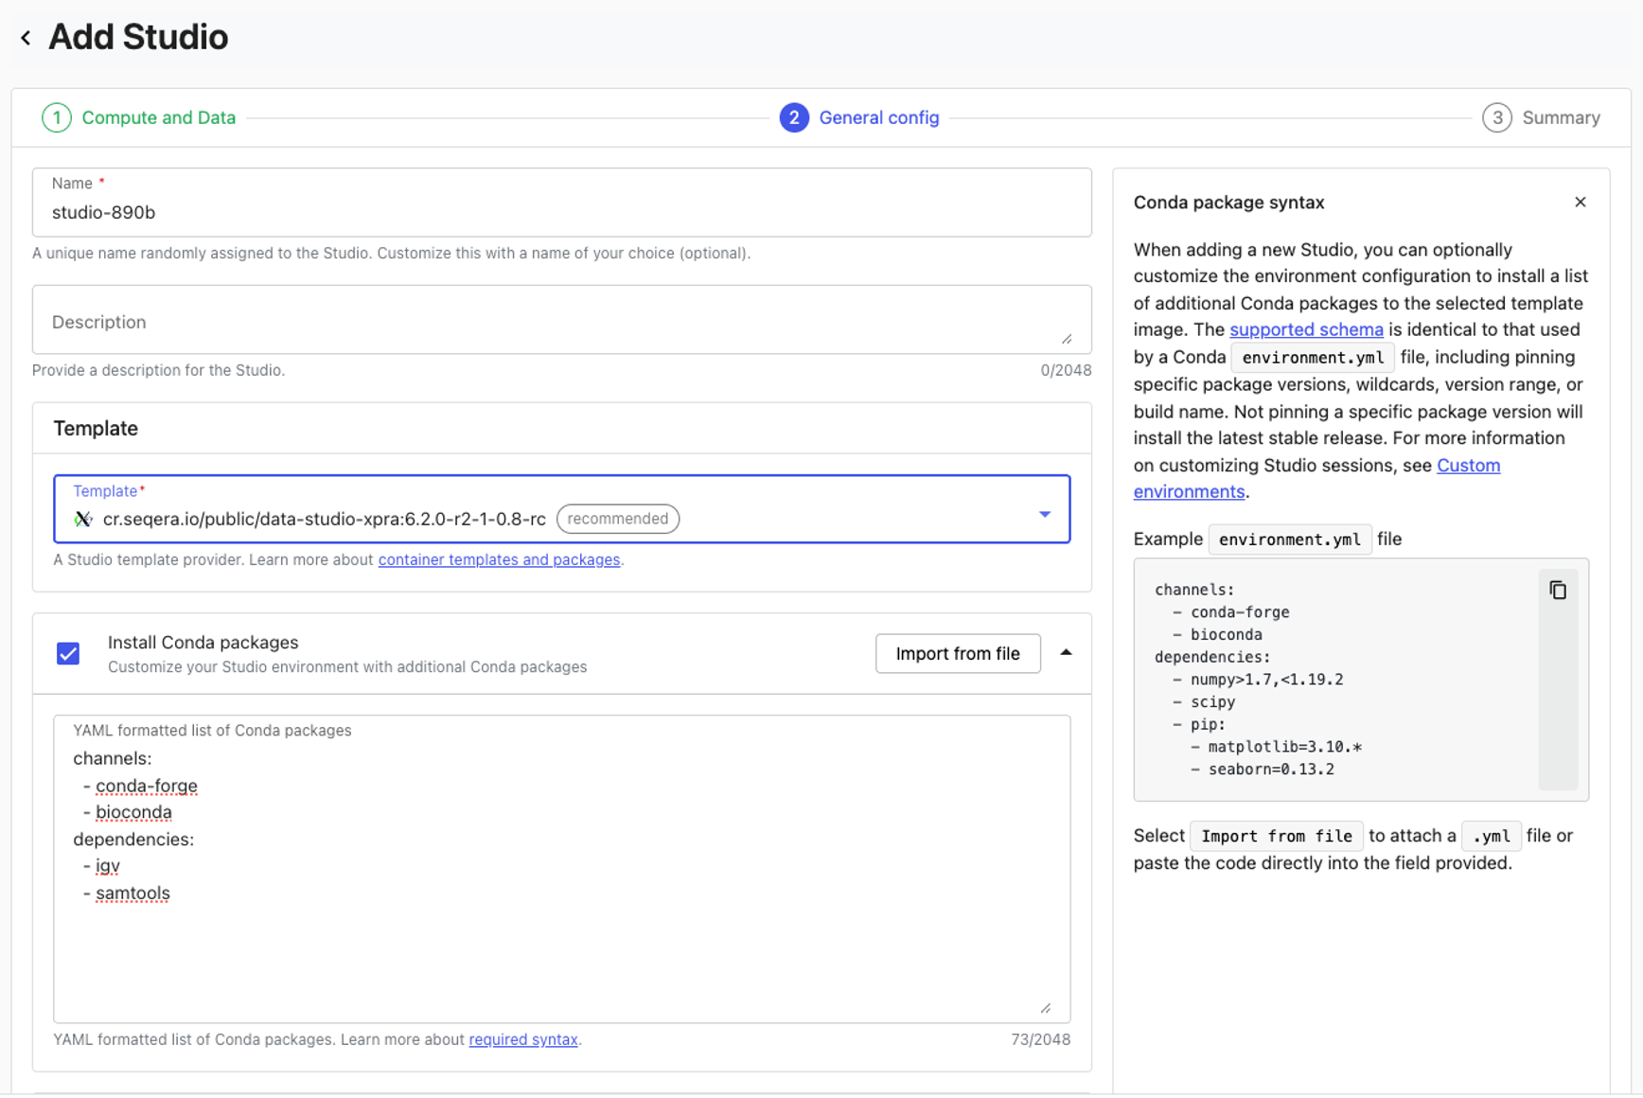Open container templates and packages link
The image size is (1643, 1098).
(x=499, y=560)
